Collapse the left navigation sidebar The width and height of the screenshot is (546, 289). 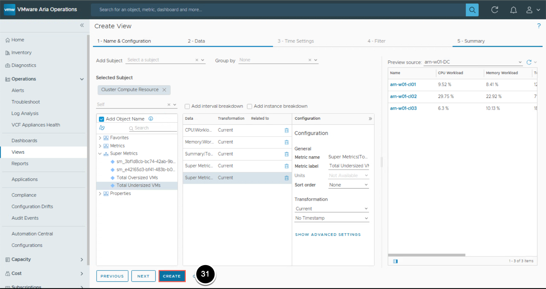click(82, 25)
